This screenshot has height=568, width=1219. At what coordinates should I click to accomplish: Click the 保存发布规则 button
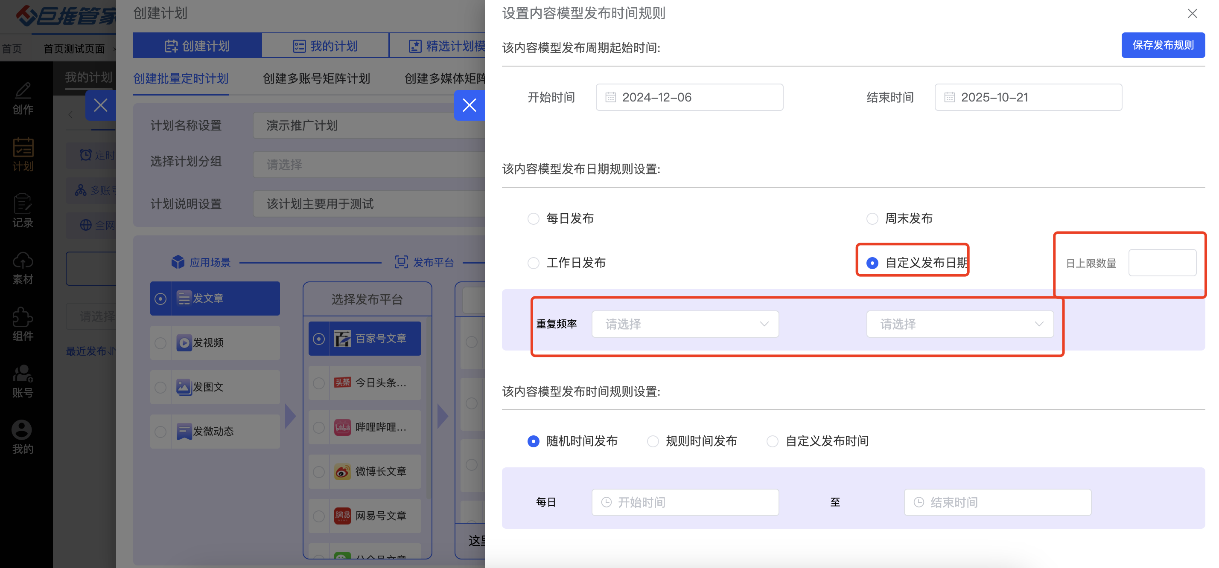[1162, 45]
